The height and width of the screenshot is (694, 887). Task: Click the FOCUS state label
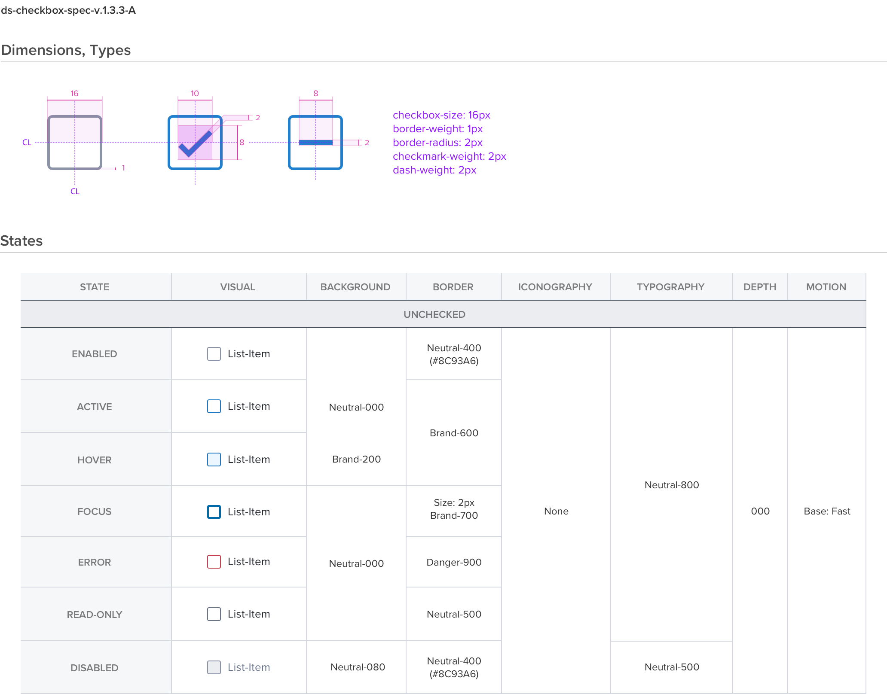pos(95,511)
